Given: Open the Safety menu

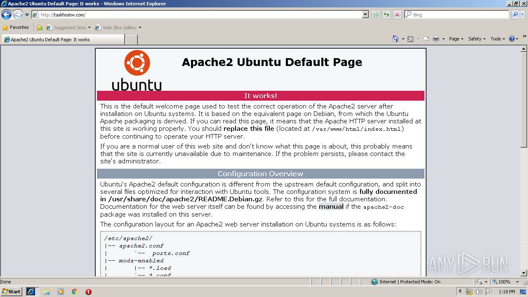Looking at the screenshot, I should 476,39.
